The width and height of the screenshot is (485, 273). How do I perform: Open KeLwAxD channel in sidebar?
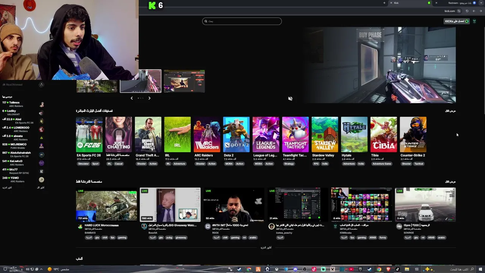click(23, 163)
